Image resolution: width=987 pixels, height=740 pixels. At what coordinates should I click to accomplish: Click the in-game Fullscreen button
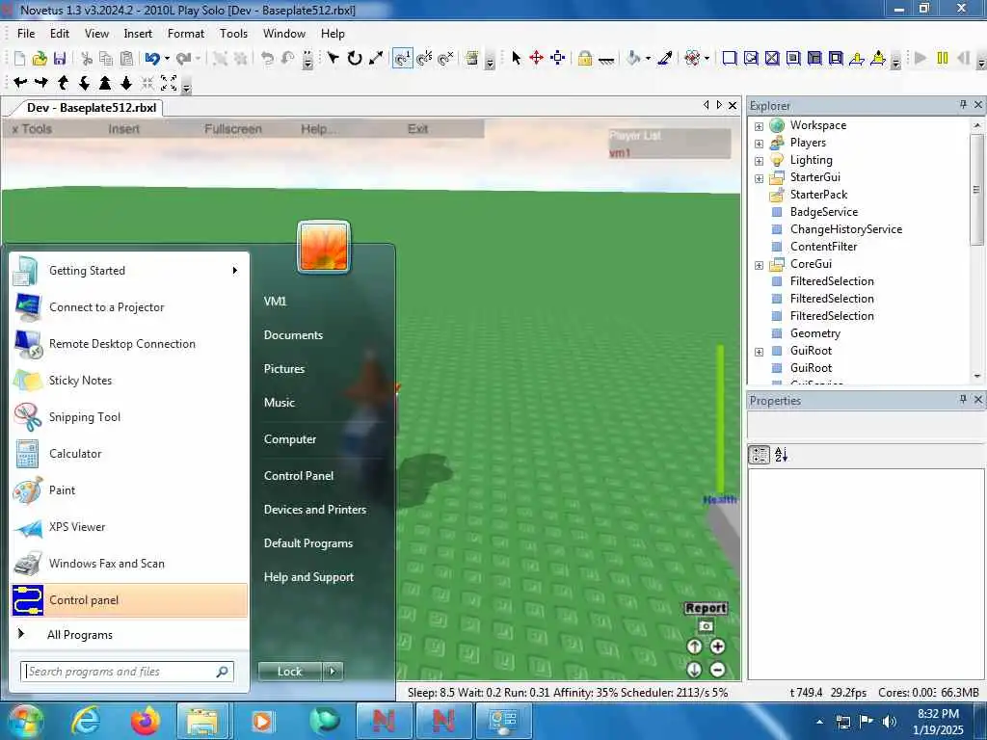click(233, 129)
